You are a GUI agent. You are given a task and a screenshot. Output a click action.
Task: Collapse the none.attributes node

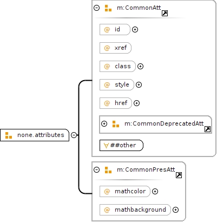(x=74, y=135)
